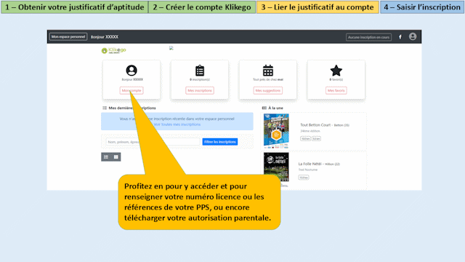Viewport: 465px width, 262px height.
Task: Click the Klikego logo
Action: (114, 50)
